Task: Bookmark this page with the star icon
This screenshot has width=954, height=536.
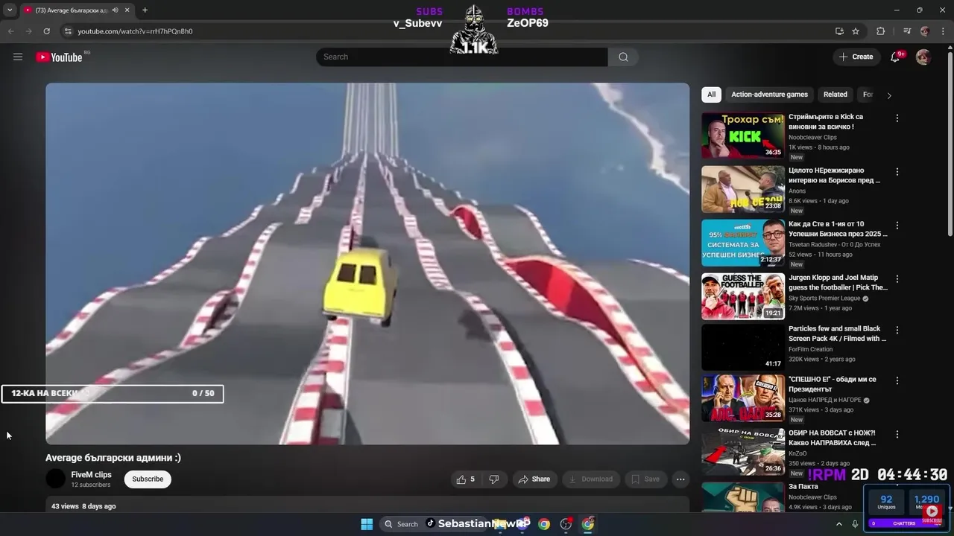Action: coord(856,31)
